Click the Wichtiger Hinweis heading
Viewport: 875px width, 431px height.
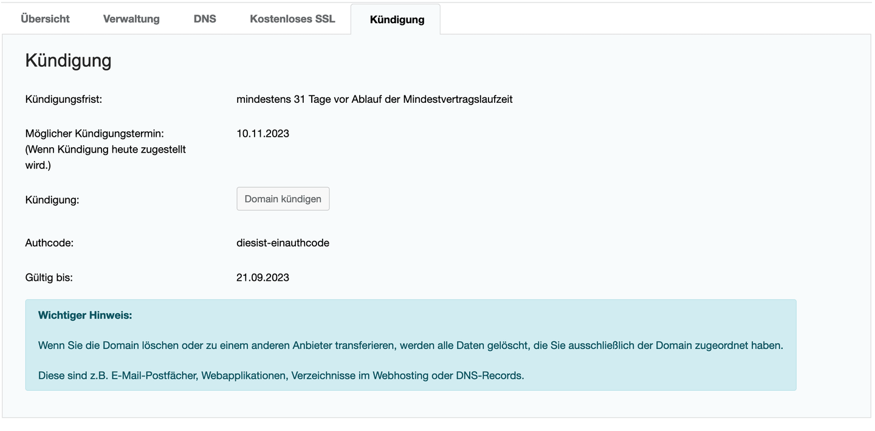tap(85, 315)
